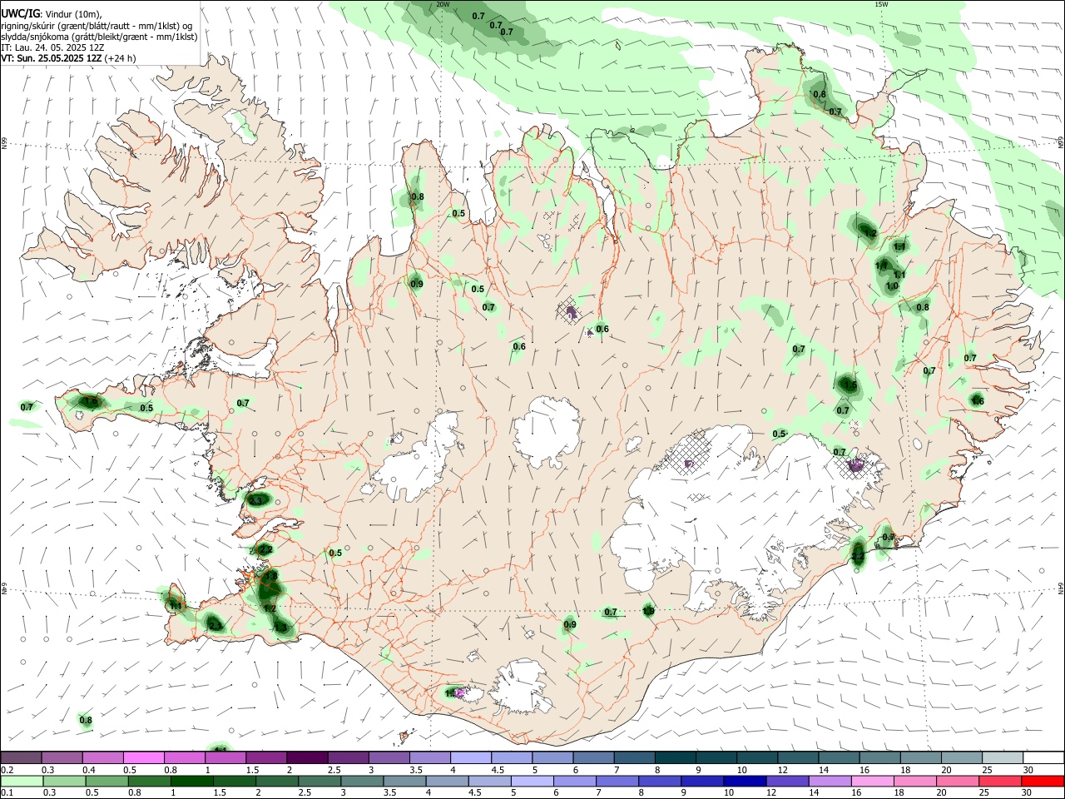1065x799 pixels.
Task: Select the blue swatch labeled 8 in green legend row
Action: pos(659,781)
